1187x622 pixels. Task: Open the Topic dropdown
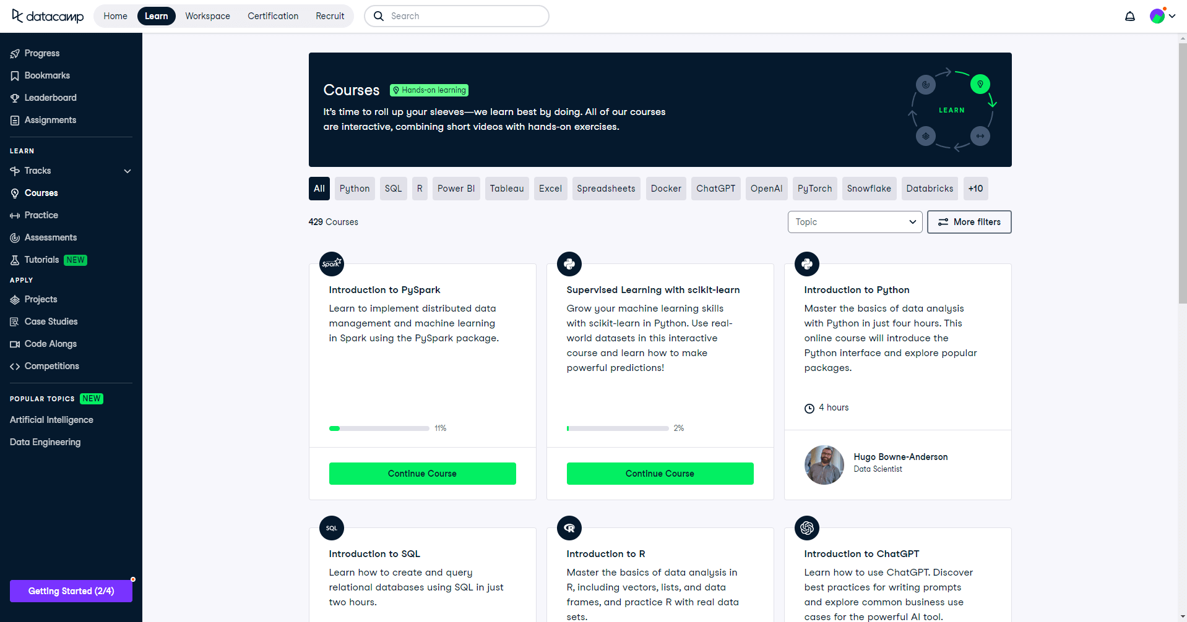click(x=855, y=221)
